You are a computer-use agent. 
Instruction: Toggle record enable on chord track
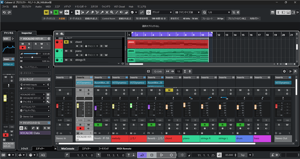(77, 46)
